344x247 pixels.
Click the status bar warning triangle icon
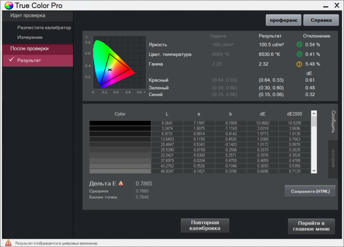coord(8,243)
